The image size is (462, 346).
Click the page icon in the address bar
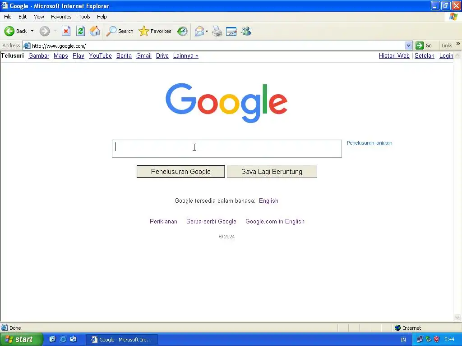[x=27, y=46]
